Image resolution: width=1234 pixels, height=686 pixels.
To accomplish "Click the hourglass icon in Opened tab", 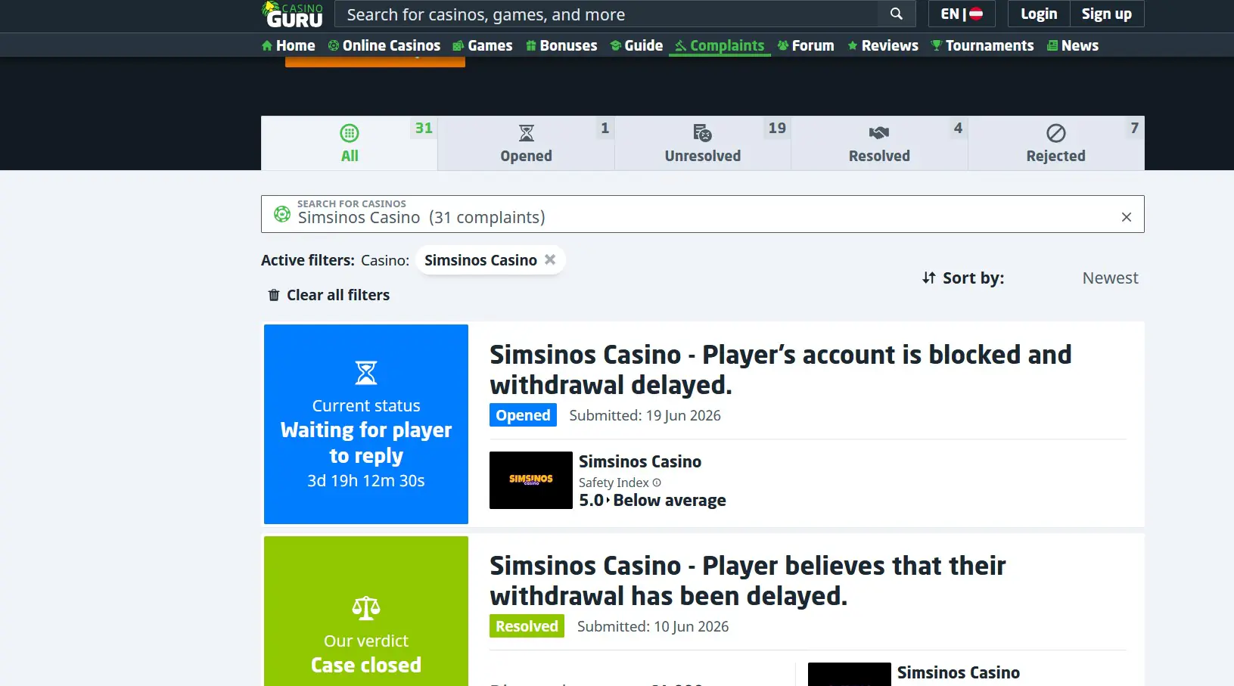I will click(527, 133).
